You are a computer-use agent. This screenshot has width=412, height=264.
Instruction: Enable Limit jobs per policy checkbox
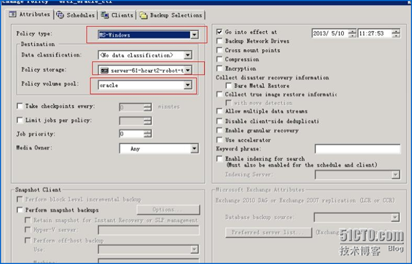click(x=20, y=120)
